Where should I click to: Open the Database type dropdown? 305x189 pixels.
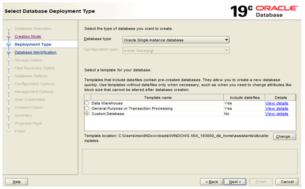click(175, 40)
